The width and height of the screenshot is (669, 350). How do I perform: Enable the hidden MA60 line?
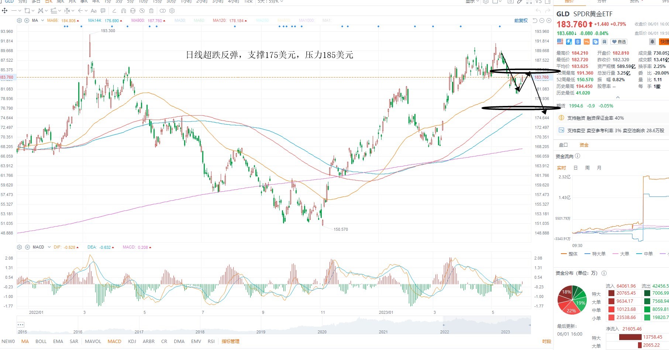tap(199, 21)
